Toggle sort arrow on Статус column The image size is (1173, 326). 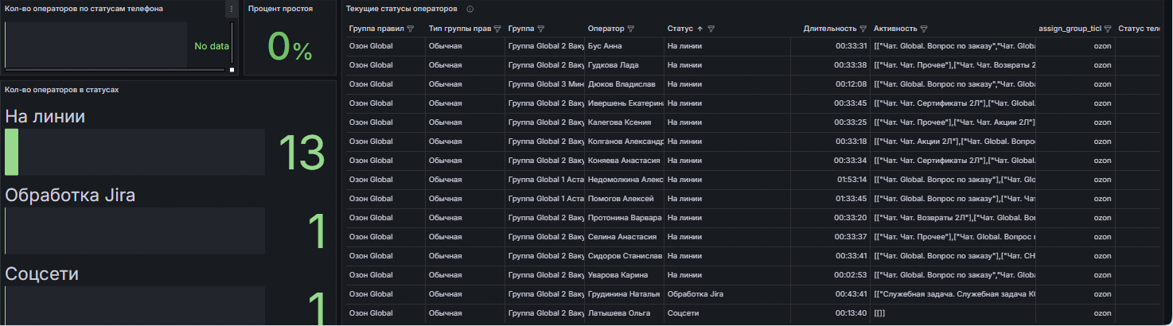tap(700, 29)
